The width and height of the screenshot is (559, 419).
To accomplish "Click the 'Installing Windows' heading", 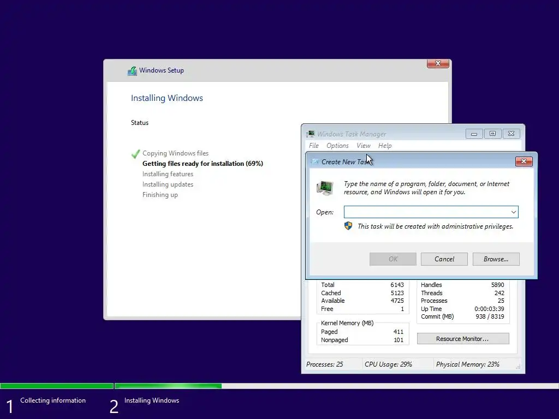I will (167, 98).
